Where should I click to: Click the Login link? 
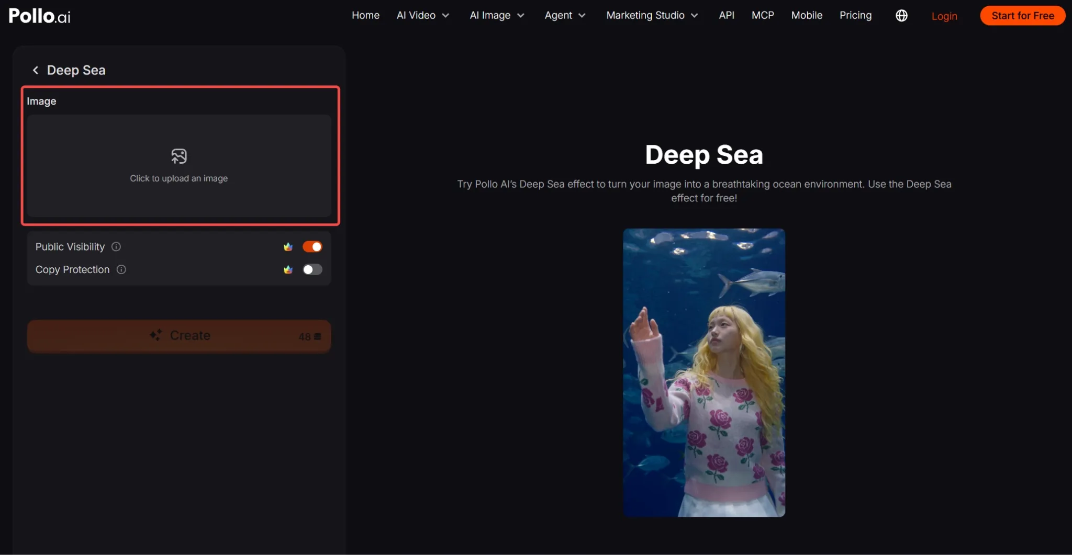944,16
